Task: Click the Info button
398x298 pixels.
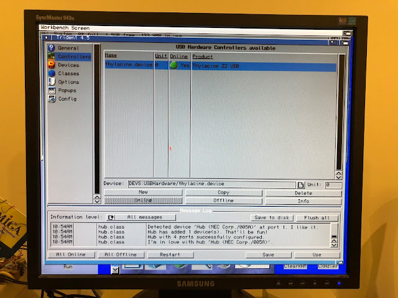Action: [x=303, y=201]
